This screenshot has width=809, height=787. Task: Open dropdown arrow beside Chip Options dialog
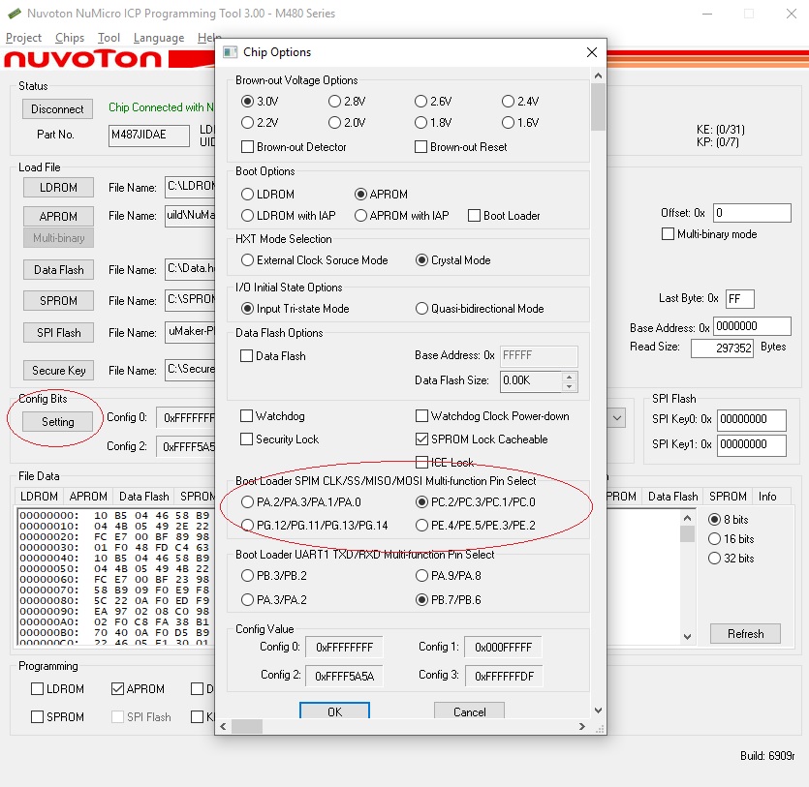click(x=617, y=418)
